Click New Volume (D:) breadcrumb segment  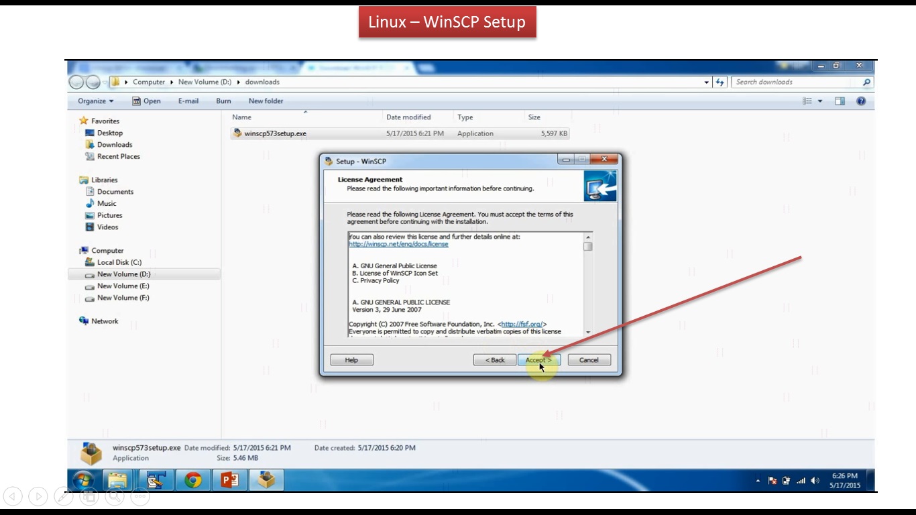[x=205, y=82]
